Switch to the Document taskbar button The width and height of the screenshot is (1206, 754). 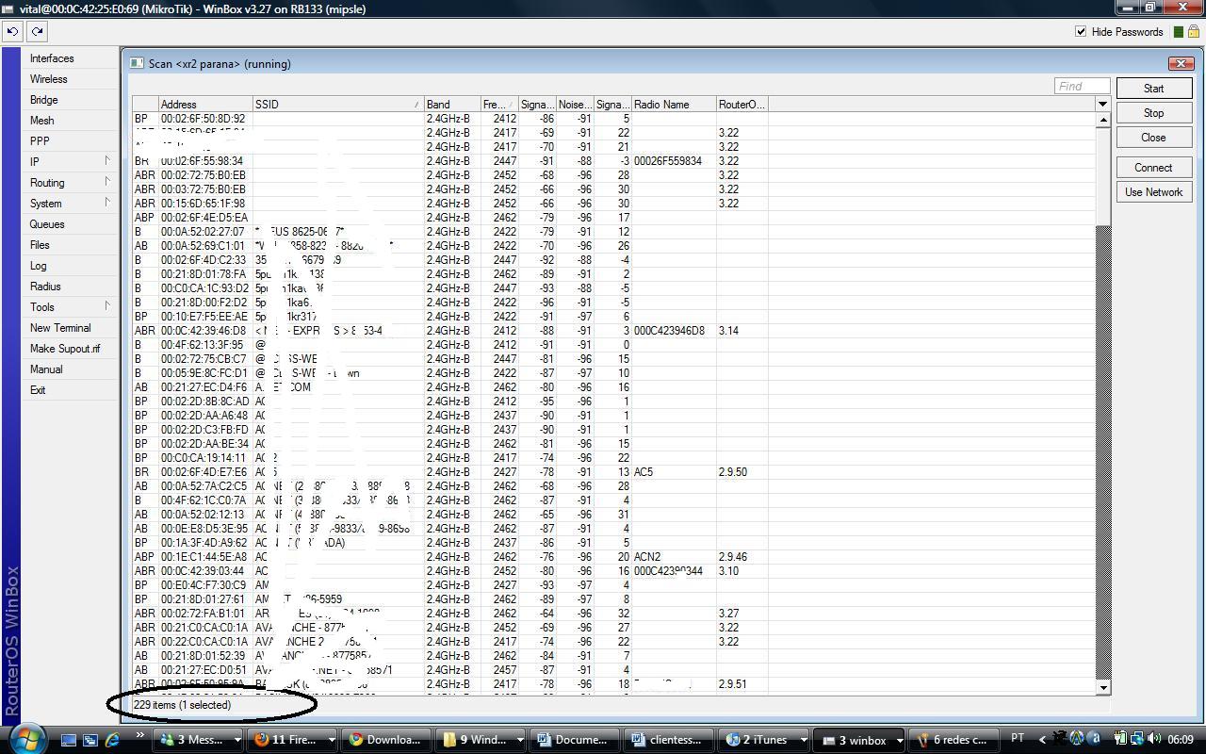(575, 740)
